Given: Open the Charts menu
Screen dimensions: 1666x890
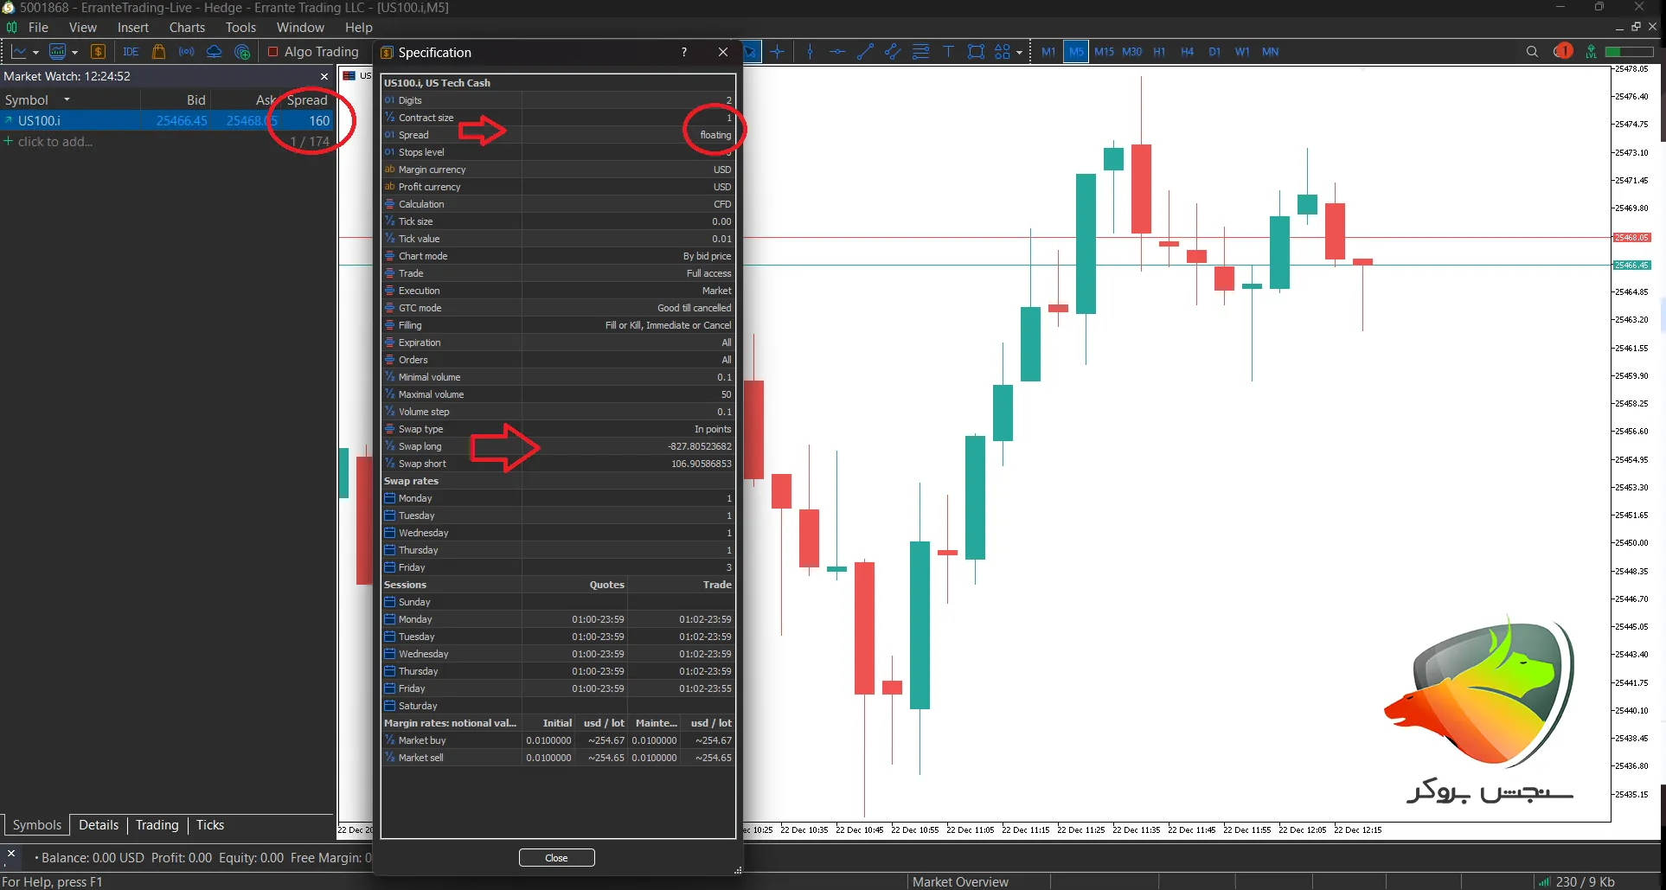Looking at the screenshot, I should click(x=187, y=28).
